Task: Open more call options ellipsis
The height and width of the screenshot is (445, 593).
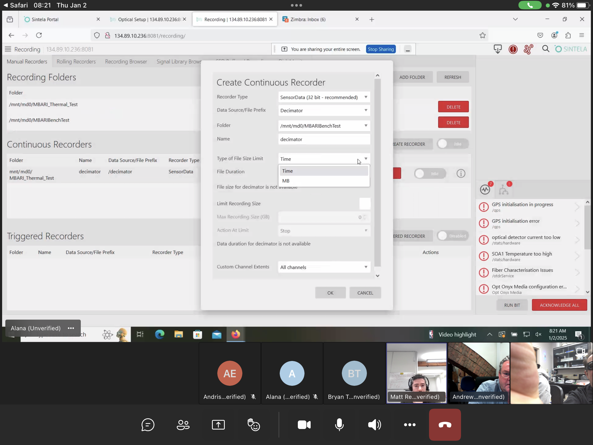Action: click(x=410, y=425)
